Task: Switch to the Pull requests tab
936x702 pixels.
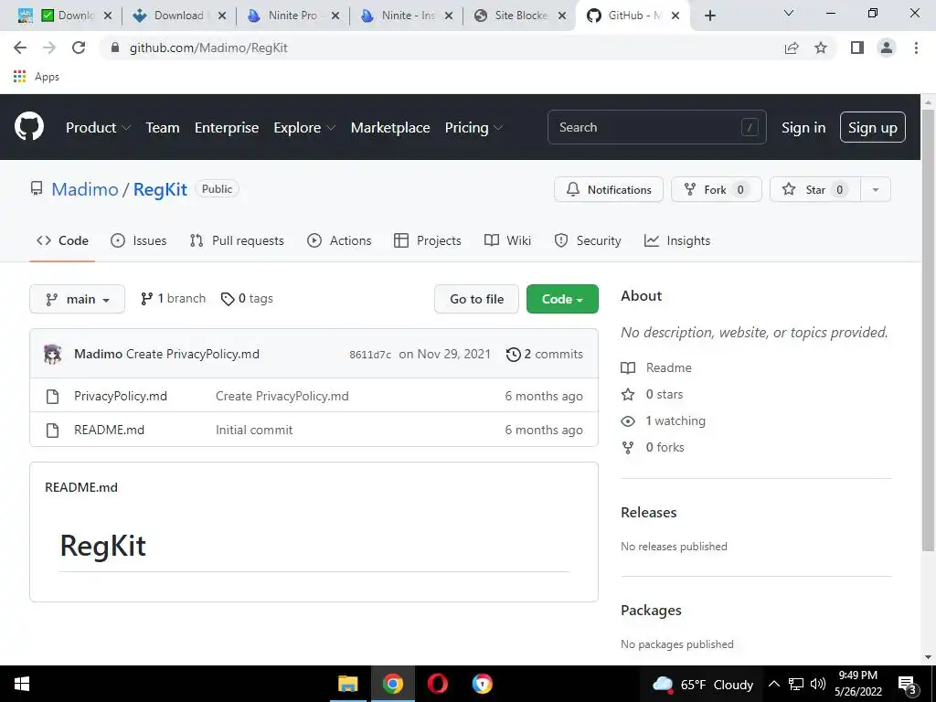Action: click(237, 240)
